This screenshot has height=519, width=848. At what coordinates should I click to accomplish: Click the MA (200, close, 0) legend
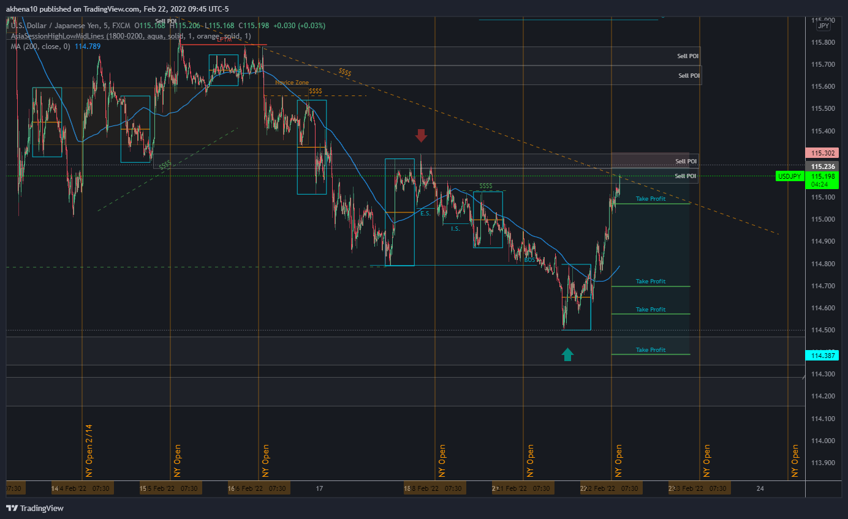click(40, 47)
